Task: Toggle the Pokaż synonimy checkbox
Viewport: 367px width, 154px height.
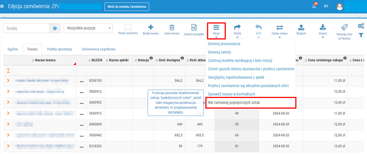Action: pyautogui.click(x=128, y=27)
